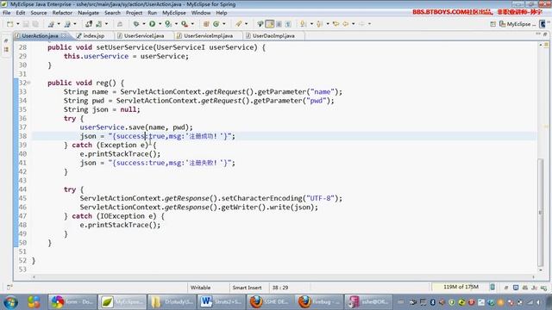Click the Open Type wand icon
Screen dimensions: 552x310
[x=239, y=24]
